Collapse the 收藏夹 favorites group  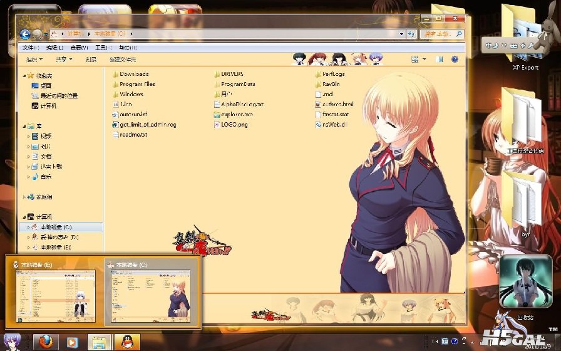click(24, 76)
